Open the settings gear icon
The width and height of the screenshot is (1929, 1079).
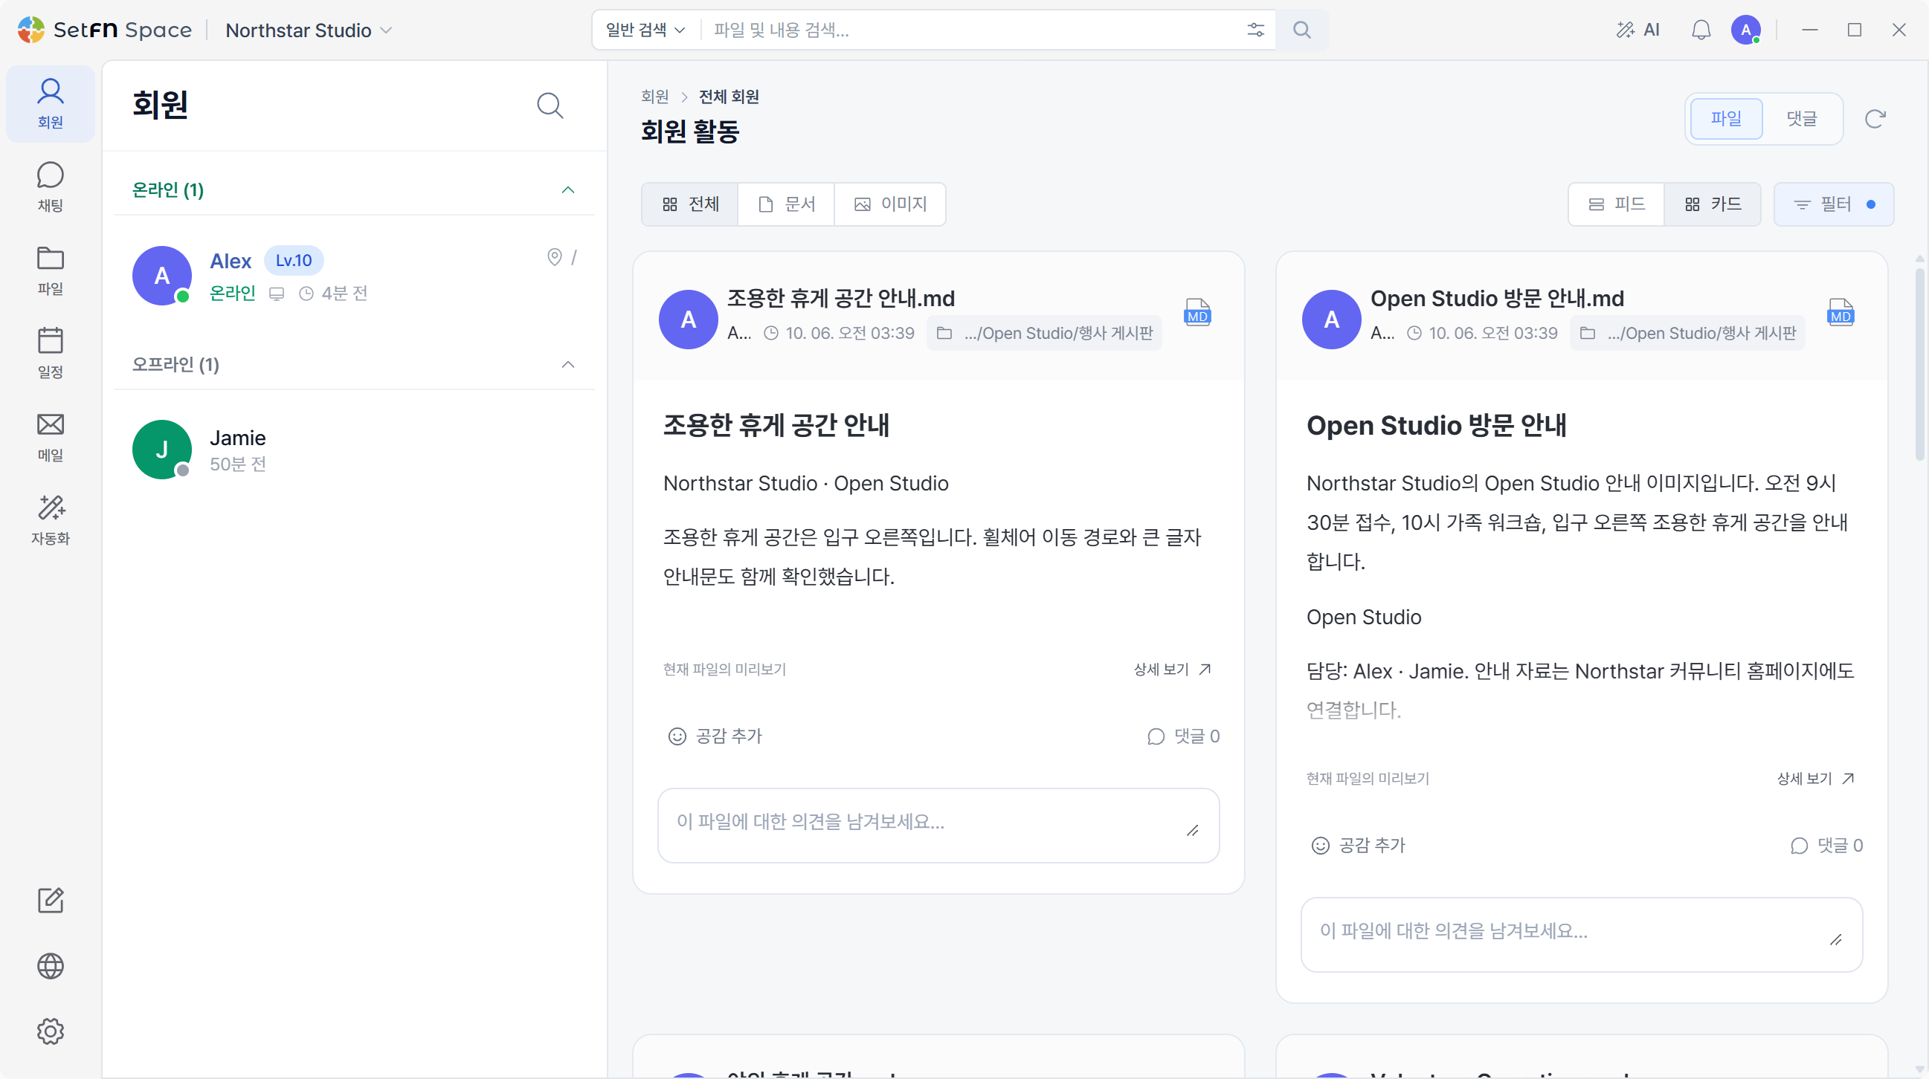pyautogui.click(x=50, y=1031)
